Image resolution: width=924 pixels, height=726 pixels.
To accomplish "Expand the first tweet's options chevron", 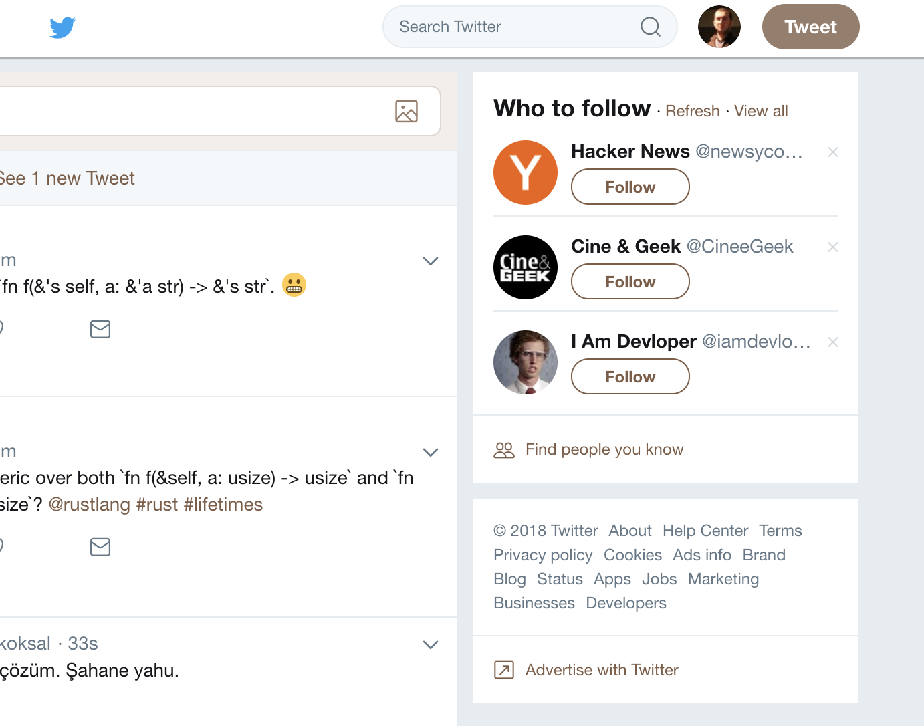I will (431, 261).
